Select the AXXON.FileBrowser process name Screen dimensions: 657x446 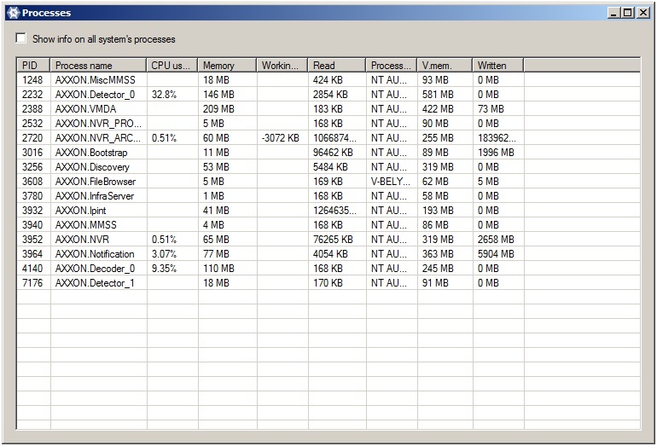pyautogui.click(x=96, y=182)
